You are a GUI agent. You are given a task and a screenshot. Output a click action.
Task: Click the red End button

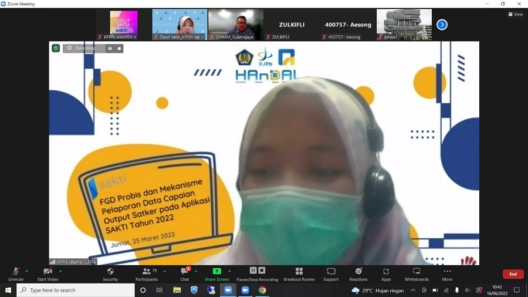[513, 274]
